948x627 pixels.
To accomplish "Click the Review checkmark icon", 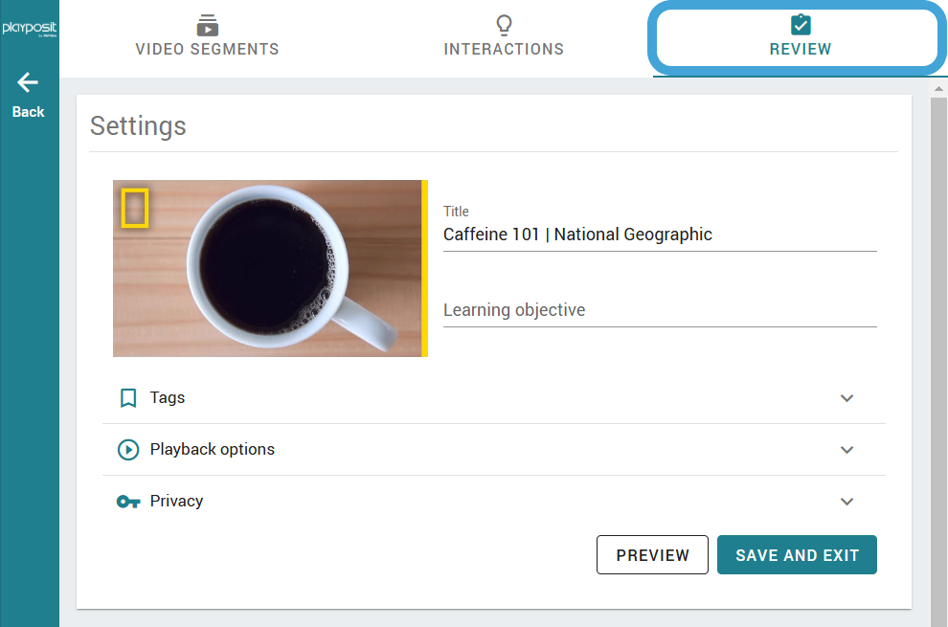I will coord(801,26).
